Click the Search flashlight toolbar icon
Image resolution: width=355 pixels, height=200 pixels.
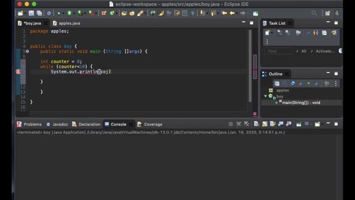(140, 13)
